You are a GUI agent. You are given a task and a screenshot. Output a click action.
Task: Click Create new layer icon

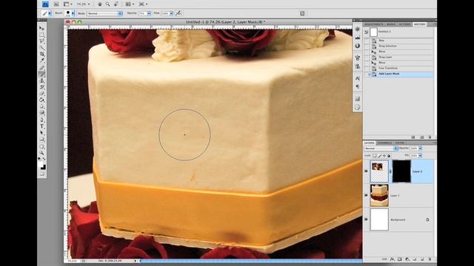point(422,259)
